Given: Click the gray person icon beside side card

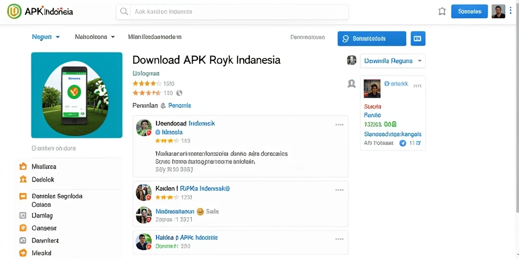Looking at the screenshot, I should [x=351, y=83].
